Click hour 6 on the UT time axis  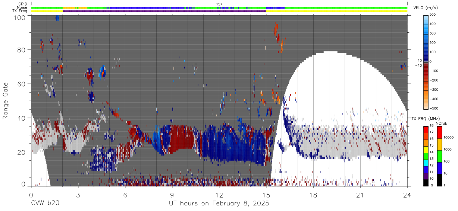tap(125, 195)
